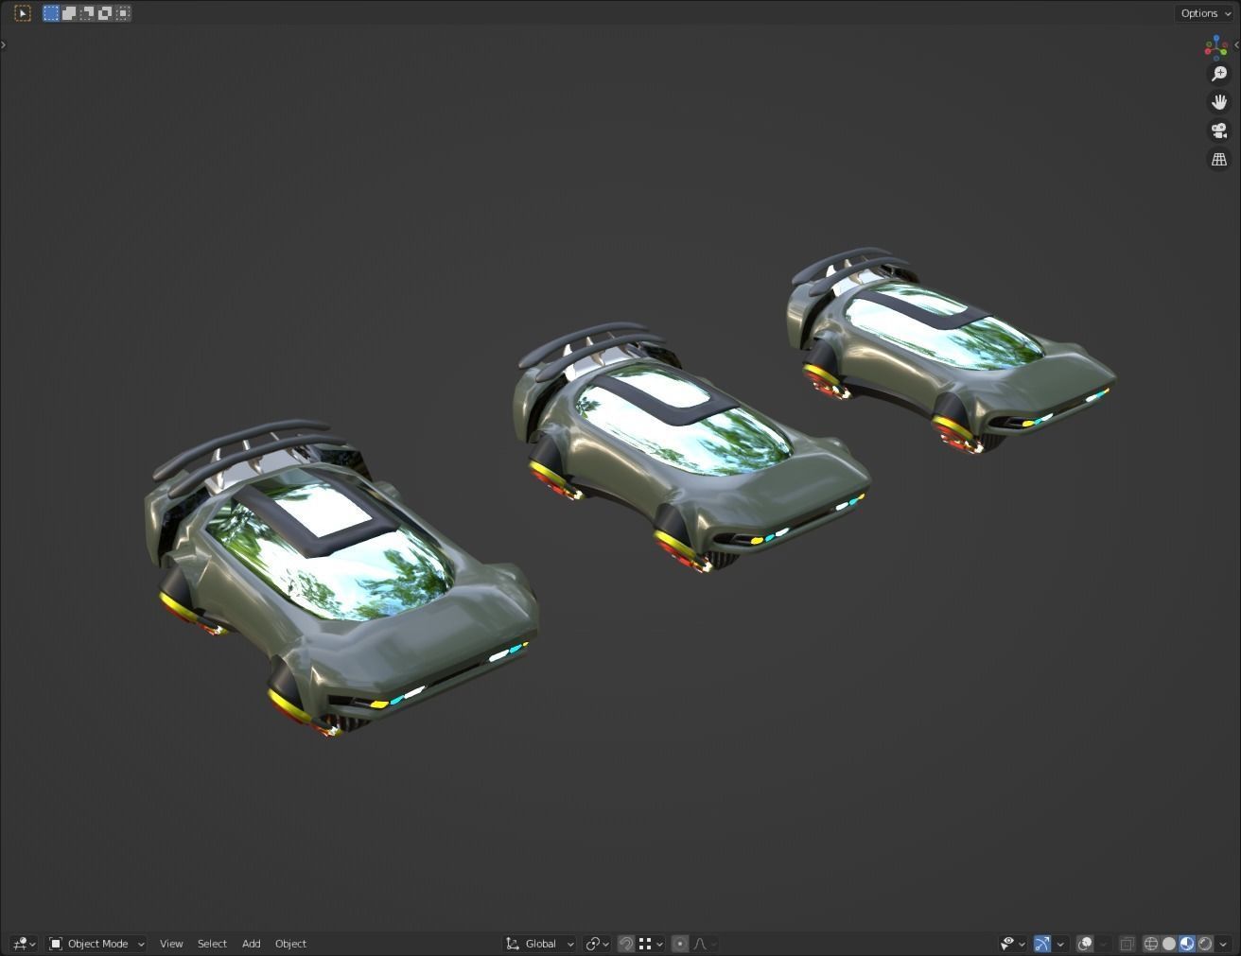
Task: Set selection mode to Set New
Action: tap(51, 13)
